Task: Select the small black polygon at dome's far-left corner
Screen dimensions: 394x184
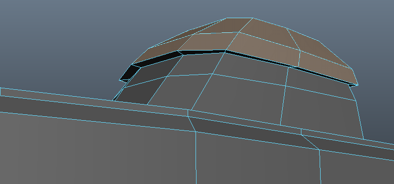Action: click(130, 74)
